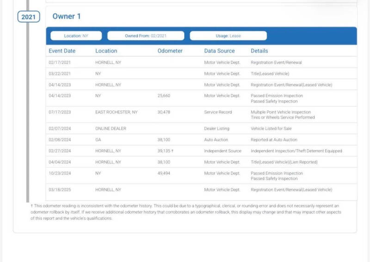
Task: Click the Usage: Lease pill
Action: coord(228,36)
